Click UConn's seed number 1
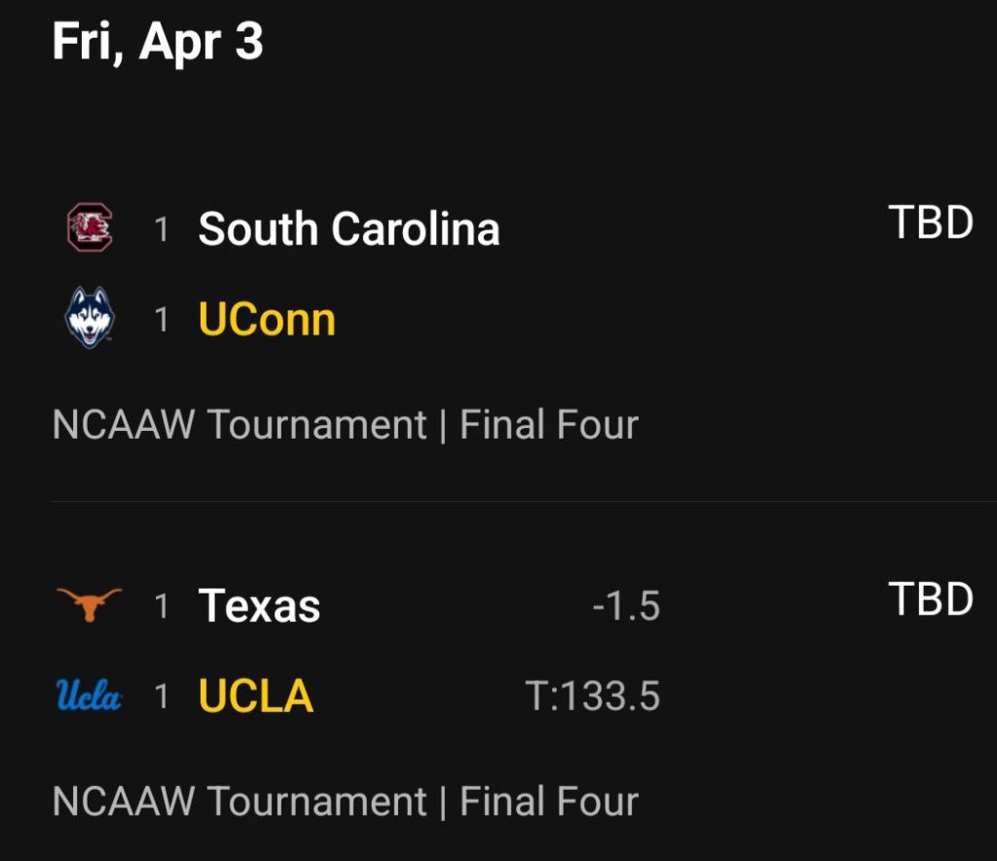 (162, 320)
